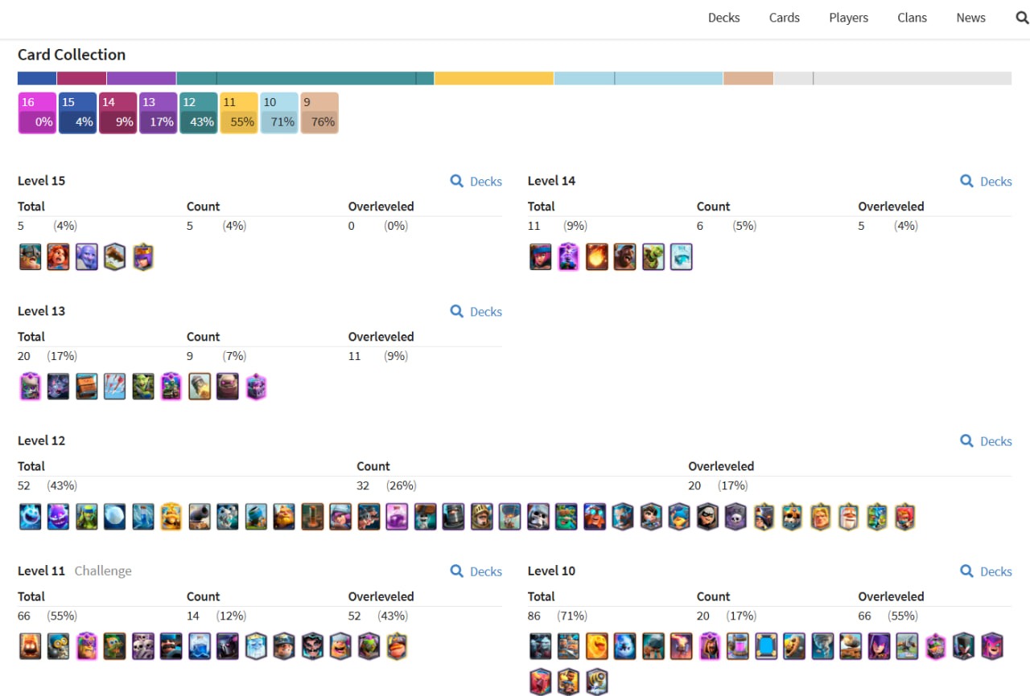Click the teal segment of the collection bar

(305, 78)
